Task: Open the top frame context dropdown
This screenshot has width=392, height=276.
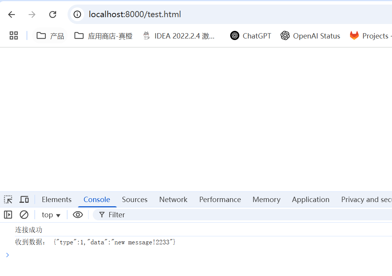Action: (51, 215)
